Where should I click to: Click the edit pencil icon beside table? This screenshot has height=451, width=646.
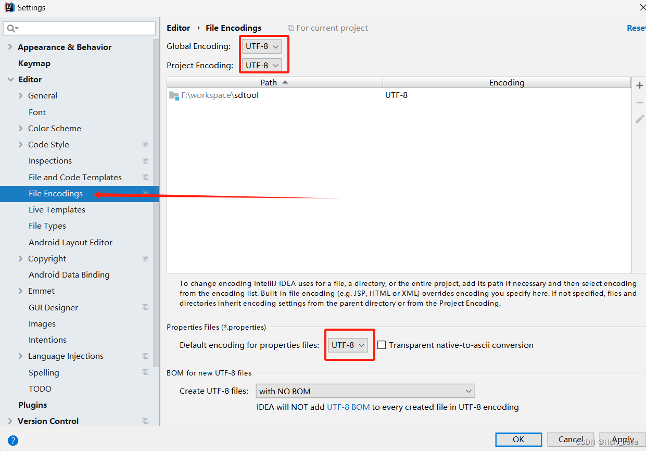click(640, 119)
